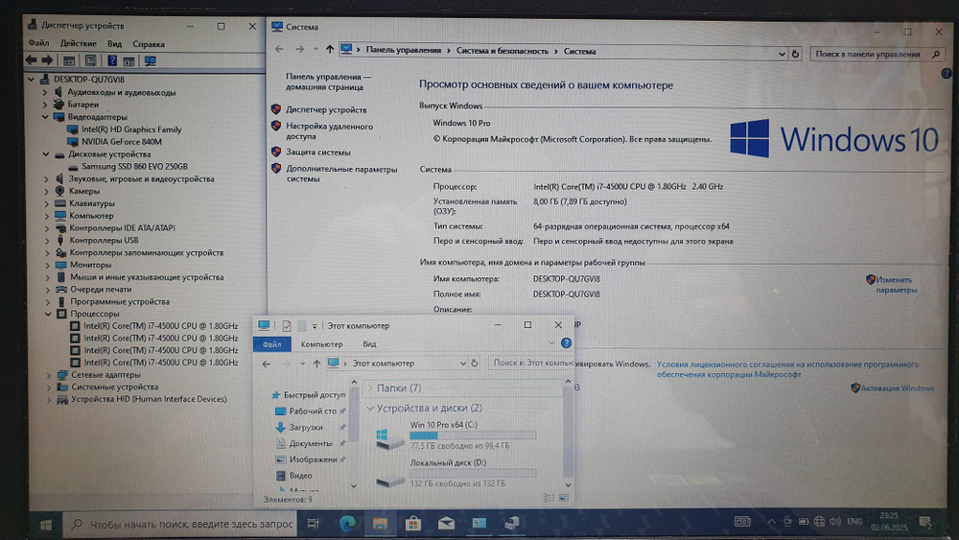Click Изменить параметры link
The image size is (959, 540).
pyautogui.click(x=896, y=284)
